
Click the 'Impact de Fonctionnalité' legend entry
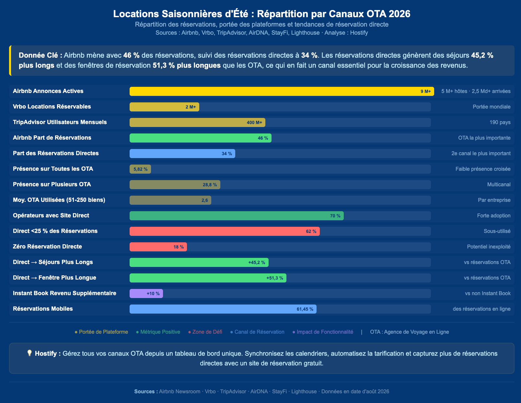323,332
